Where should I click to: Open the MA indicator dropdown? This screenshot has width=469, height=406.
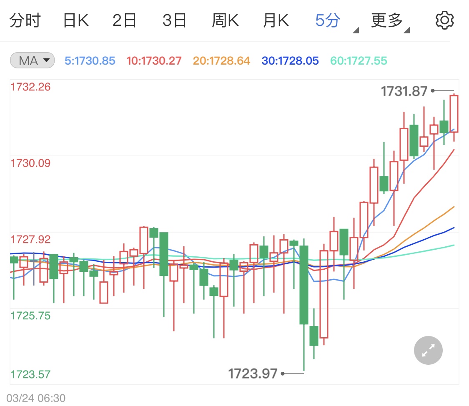coord(32,60)
